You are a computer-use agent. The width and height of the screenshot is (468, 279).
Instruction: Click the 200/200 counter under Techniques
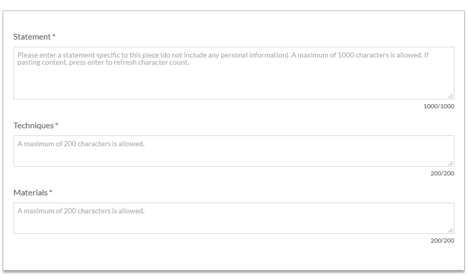442,173
